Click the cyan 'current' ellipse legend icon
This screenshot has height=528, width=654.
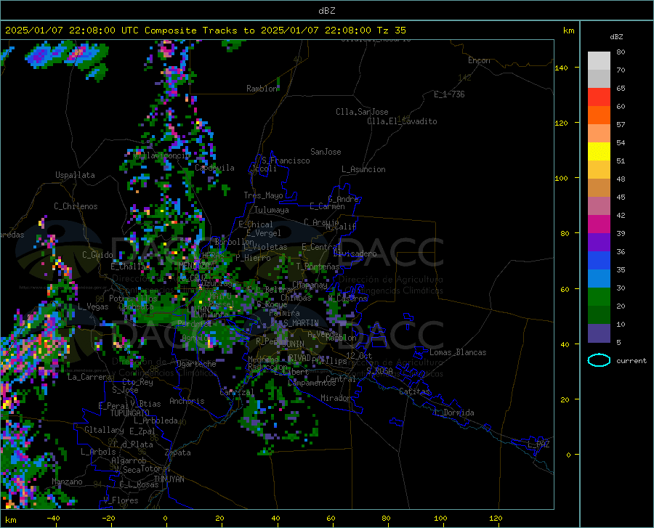[599, 360]
